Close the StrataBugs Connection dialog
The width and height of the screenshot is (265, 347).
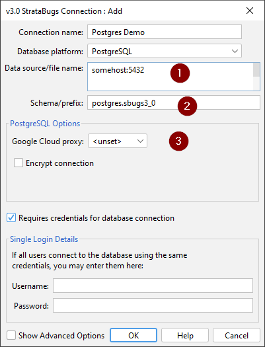[250, 11]
